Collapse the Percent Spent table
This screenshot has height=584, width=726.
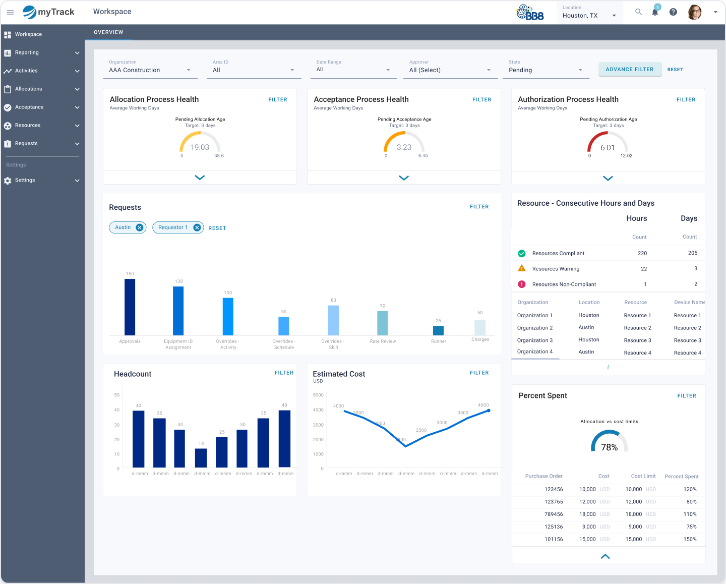tap(606, 556)
